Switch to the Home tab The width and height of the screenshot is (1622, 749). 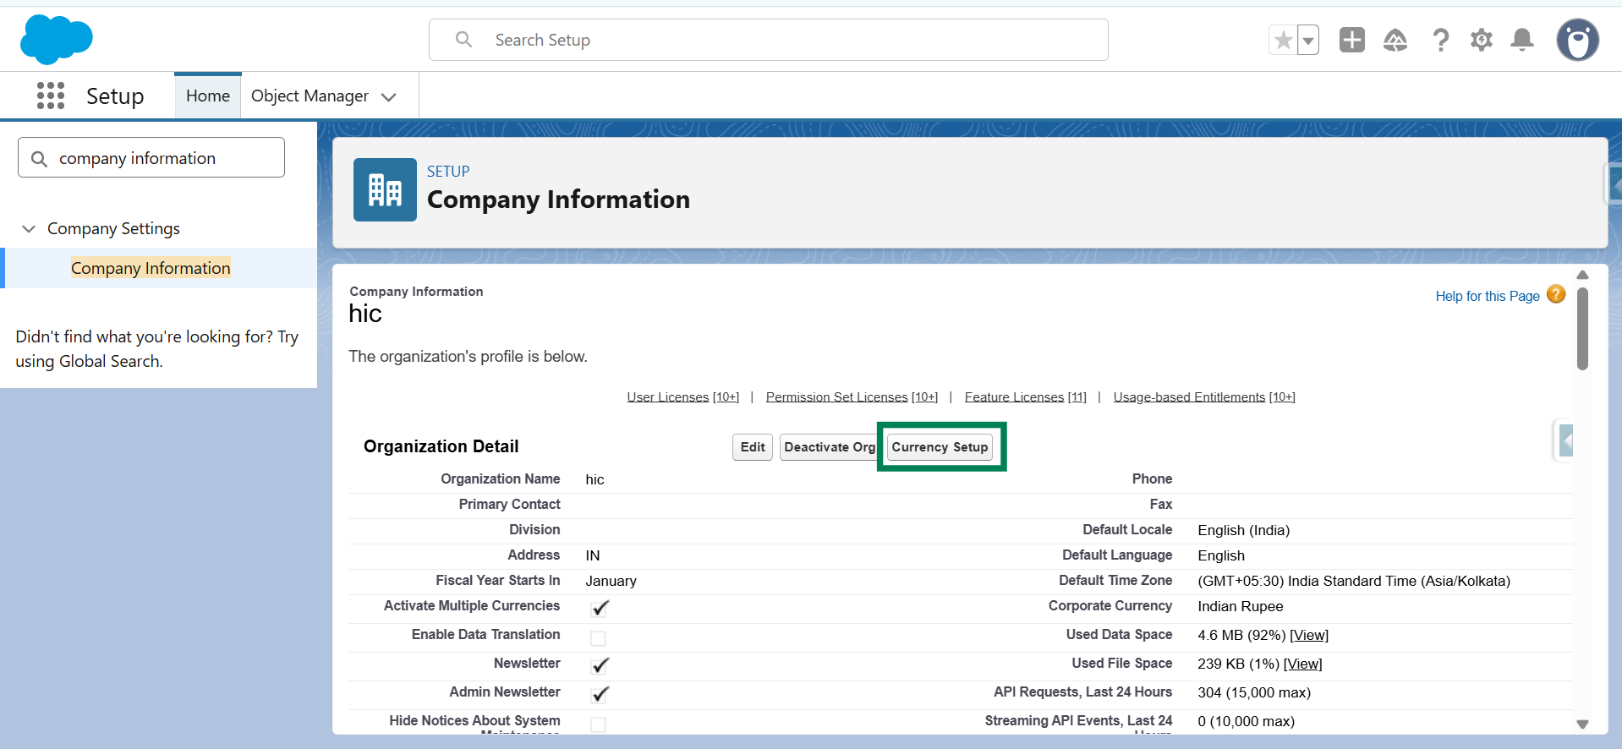(207, 96)
